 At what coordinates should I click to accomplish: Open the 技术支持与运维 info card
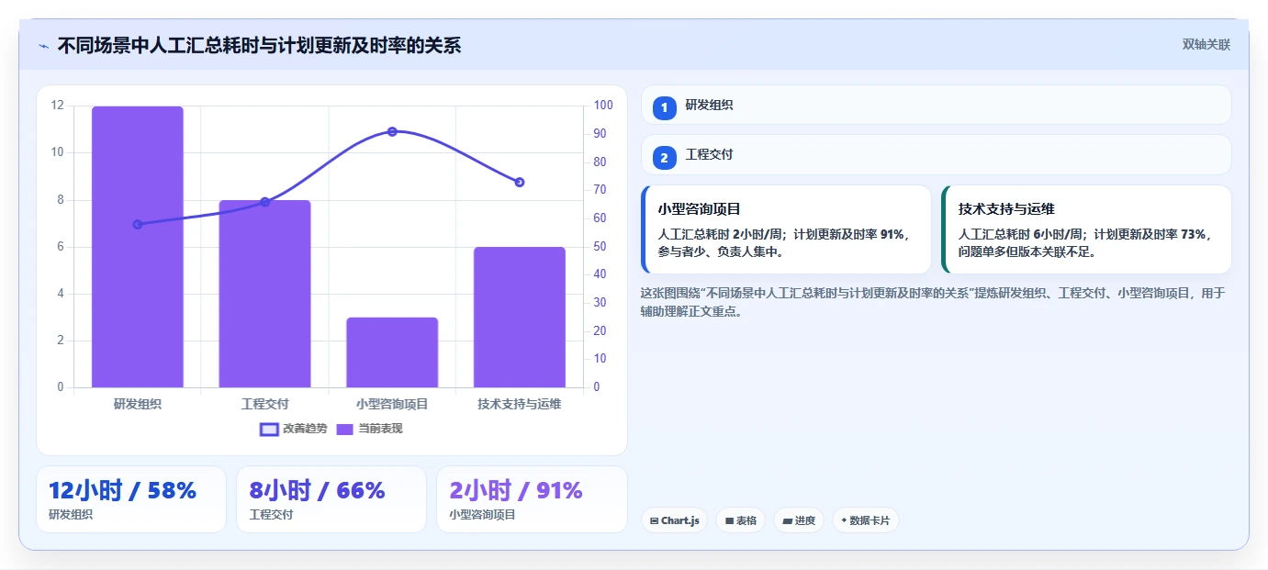1086,229
